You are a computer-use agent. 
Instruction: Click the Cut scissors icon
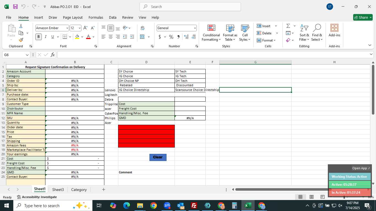(x=21, y=26)
